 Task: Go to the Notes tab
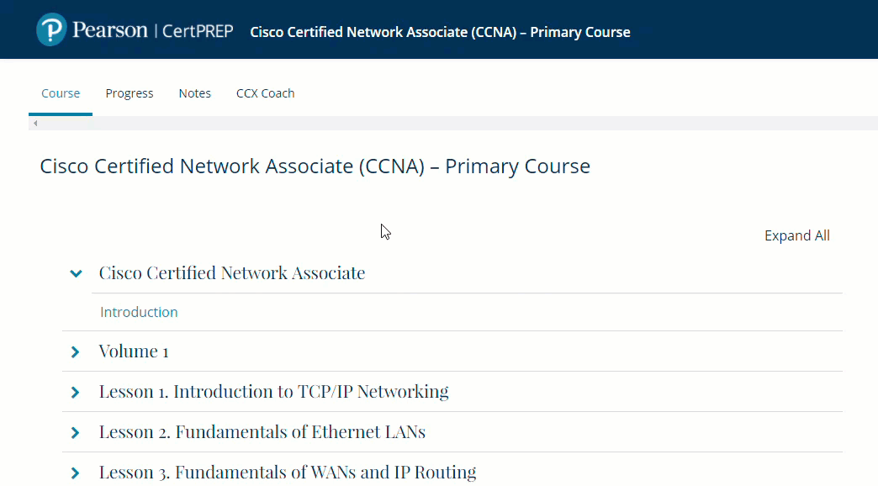[195, 93]
